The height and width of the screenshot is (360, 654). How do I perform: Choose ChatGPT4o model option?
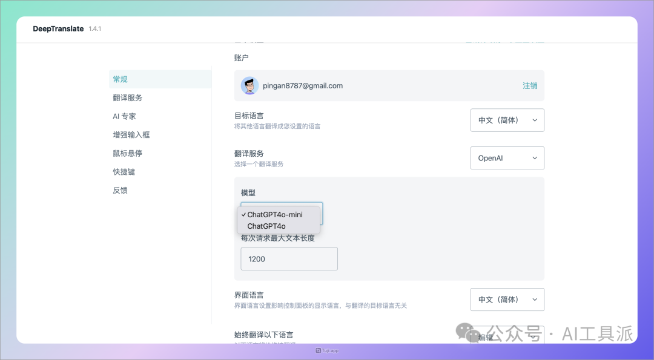279,226
